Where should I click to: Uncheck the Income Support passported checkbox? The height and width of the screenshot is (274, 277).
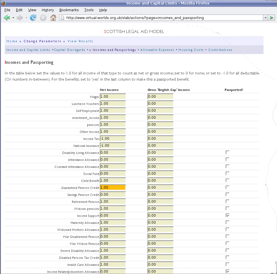click(227, 216)
